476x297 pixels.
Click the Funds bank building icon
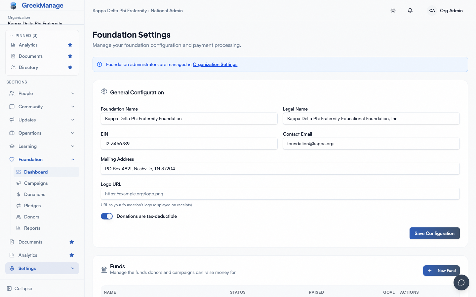point(104,270)
